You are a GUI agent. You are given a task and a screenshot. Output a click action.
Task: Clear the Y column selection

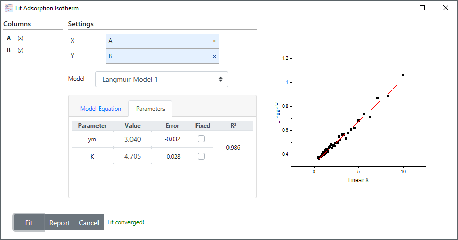tap(214, 57)
